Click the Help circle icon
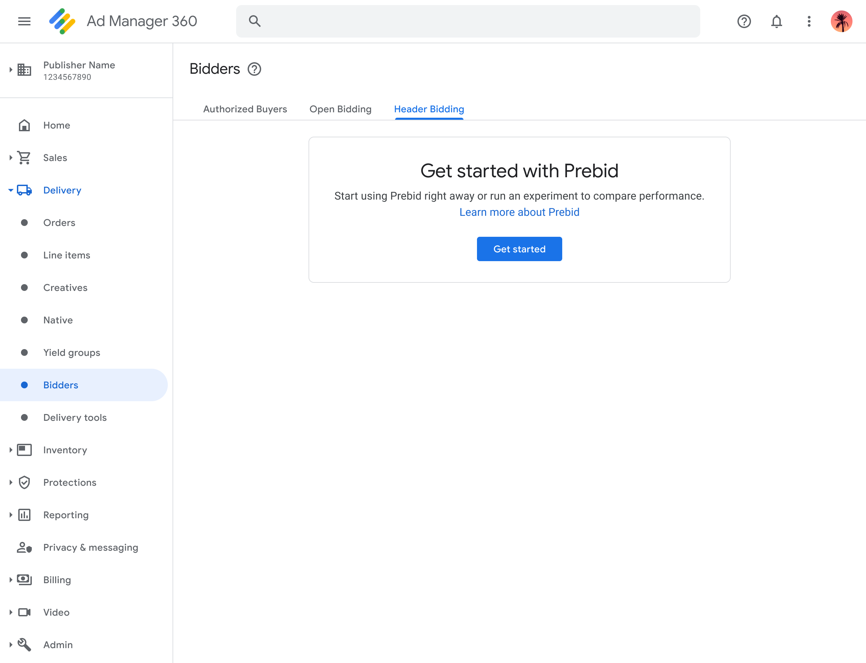Screen dimensions: 866x663 [x=744, y=21]
